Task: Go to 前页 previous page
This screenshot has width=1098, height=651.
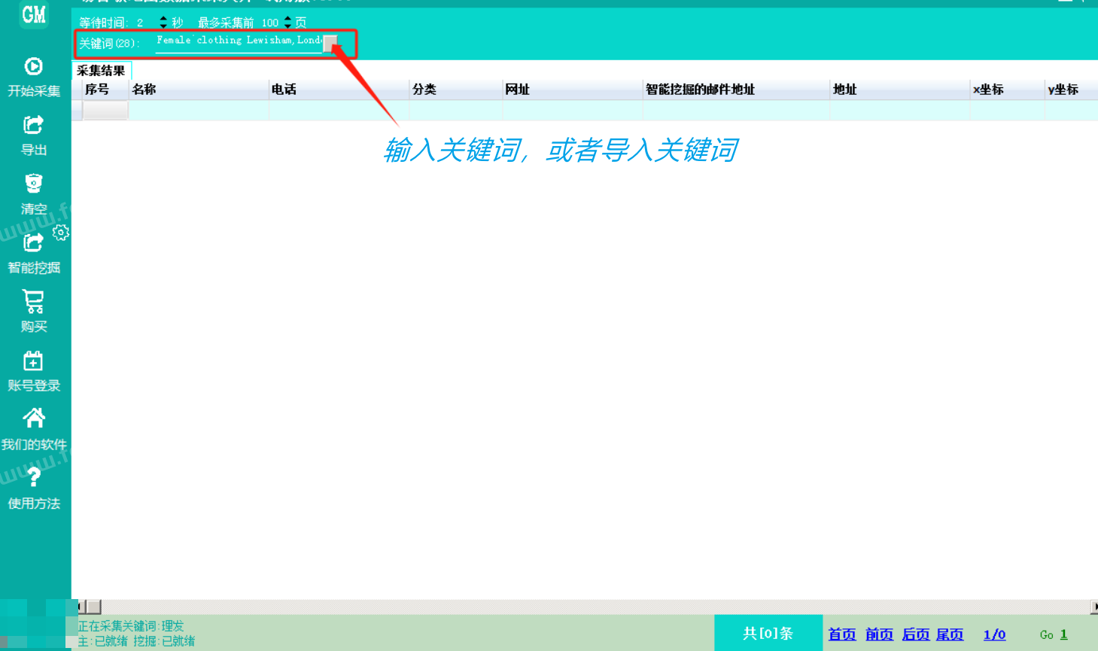Action: click(879, 634)
